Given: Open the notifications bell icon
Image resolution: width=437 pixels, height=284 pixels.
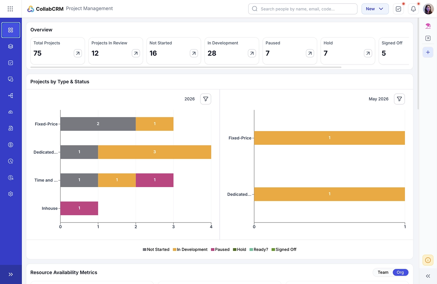Looking at the screenshot, I should 413,9.
